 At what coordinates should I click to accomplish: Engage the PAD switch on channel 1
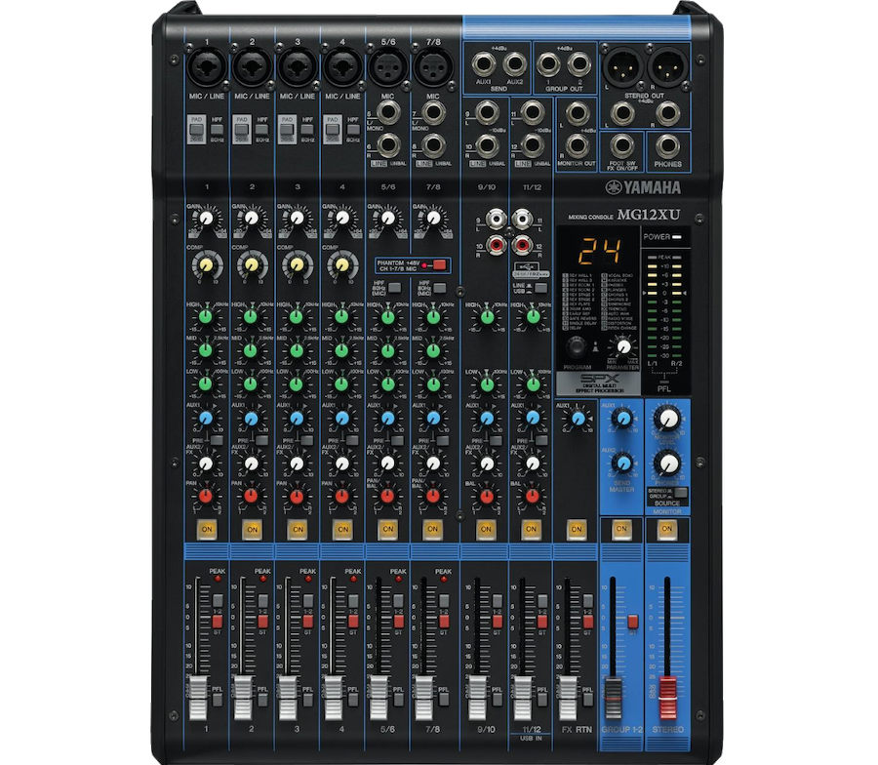(196, 130)
